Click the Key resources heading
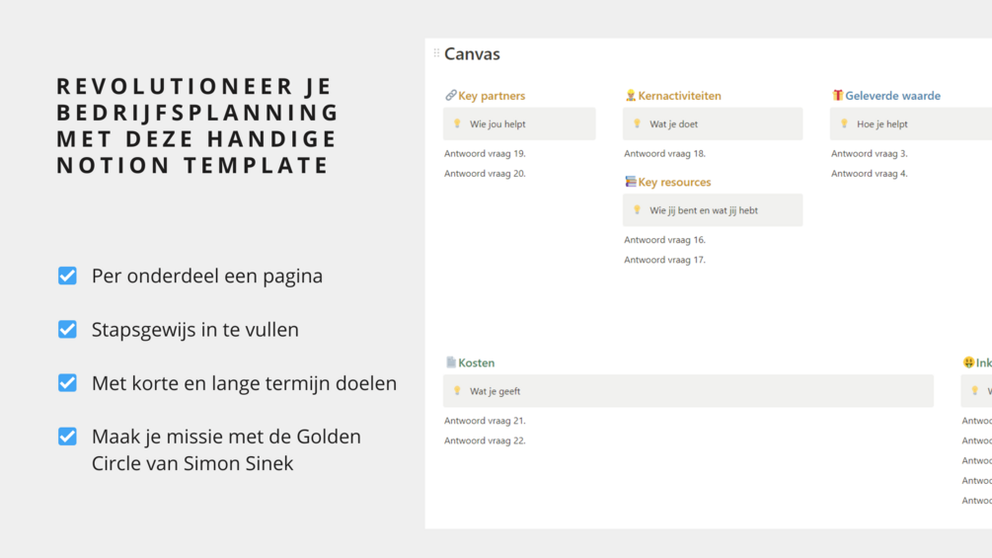992x558 pixels. coord(674,182)
